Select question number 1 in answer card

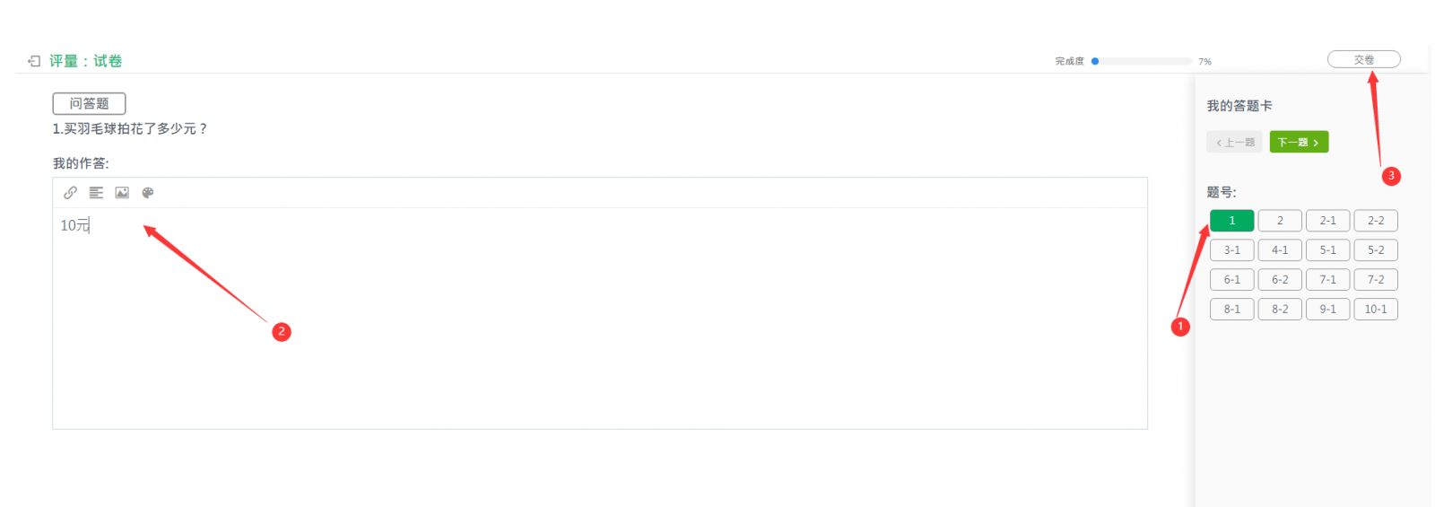1231,221
